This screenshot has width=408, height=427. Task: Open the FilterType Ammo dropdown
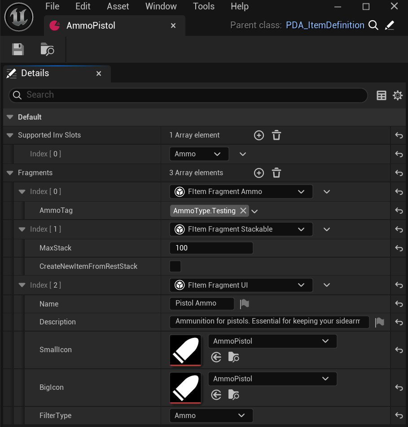[x=211, y=416]
